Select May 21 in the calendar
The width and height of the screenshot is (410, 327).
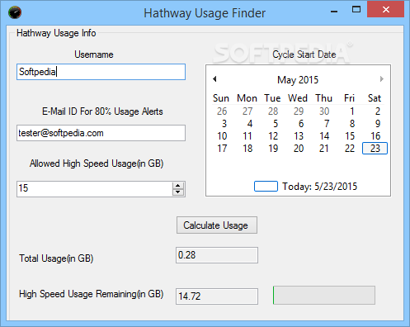(324, 149)
